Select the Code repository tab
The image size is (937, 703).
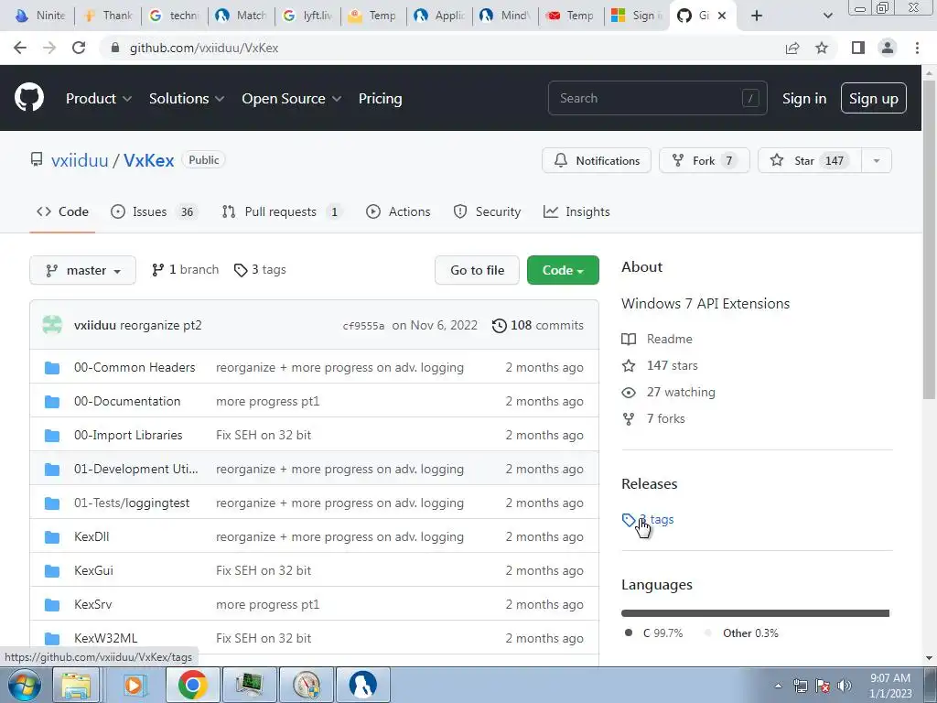[63, 211]
